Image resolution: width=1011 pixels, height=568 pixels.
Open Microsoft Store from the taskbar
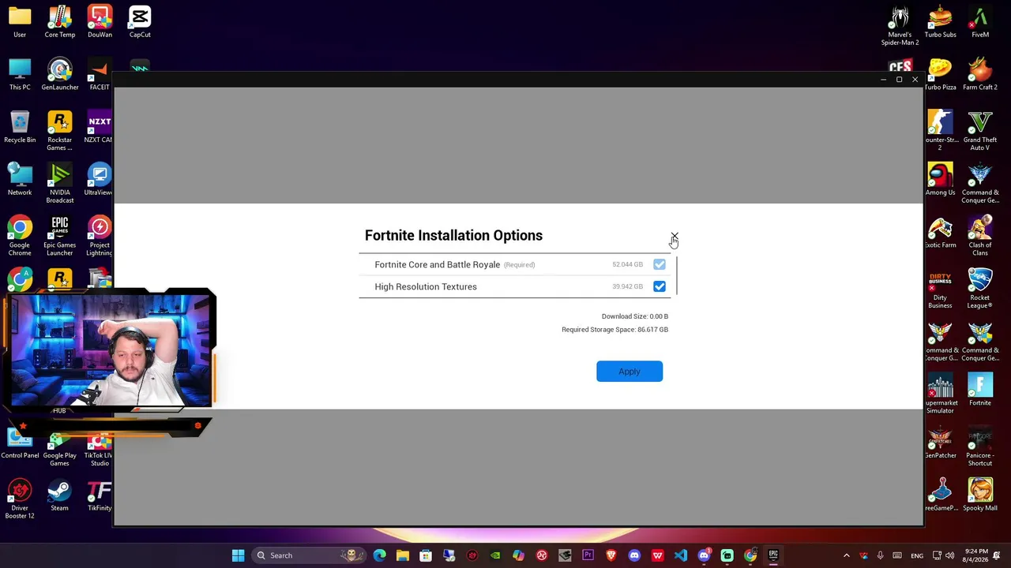426,555
